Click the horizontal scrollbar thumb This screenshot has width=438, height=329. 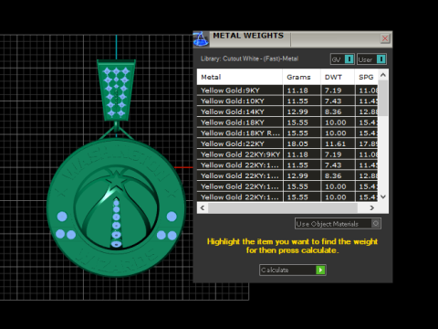coord(283,207)
